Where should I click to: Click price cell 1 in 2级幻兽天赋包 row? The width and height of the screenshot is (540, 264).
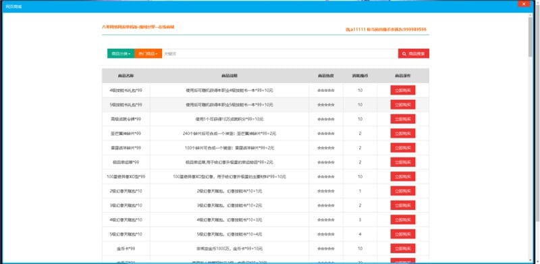pyautogui.click(x=360, y=191)
